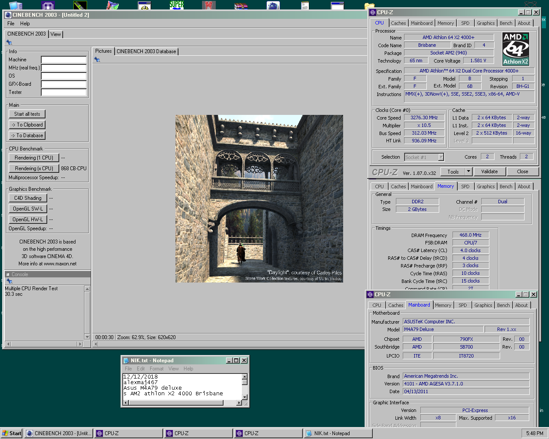Run the OpenGL SW-L benchmark
This screenshot has width=549, height=439.
pos(27,209)
